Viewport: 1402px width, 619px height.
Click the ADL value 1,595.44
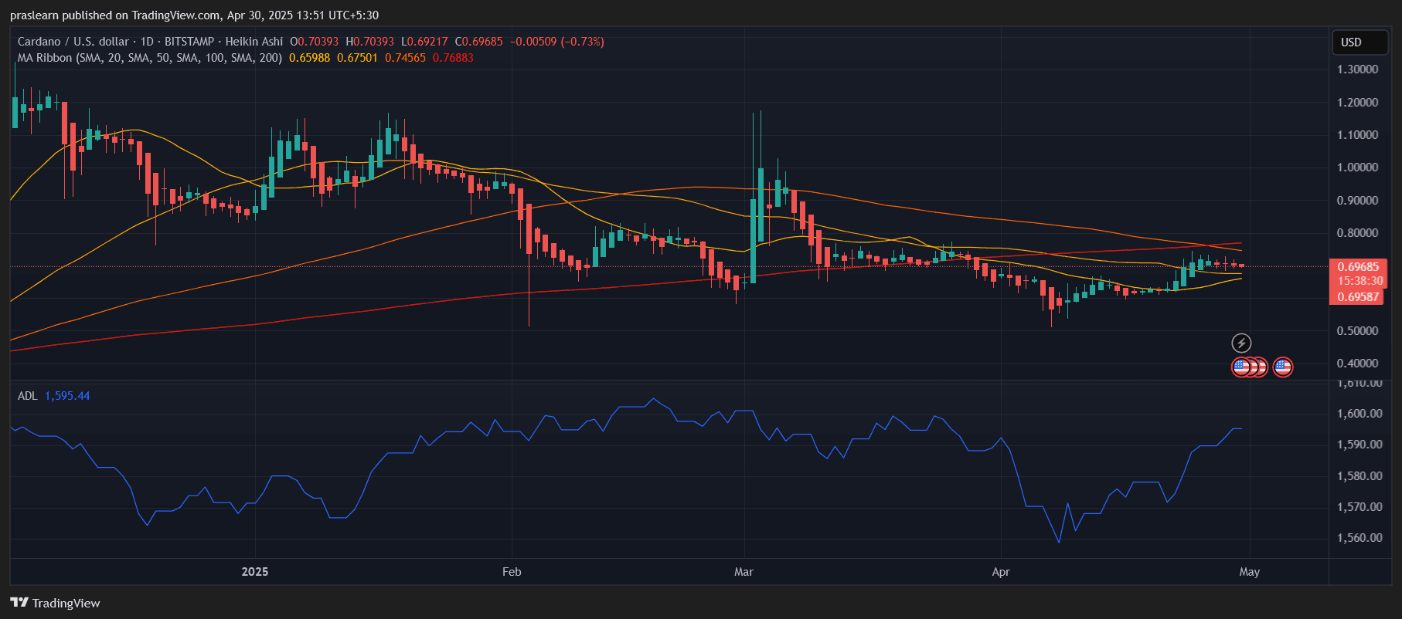67,396
